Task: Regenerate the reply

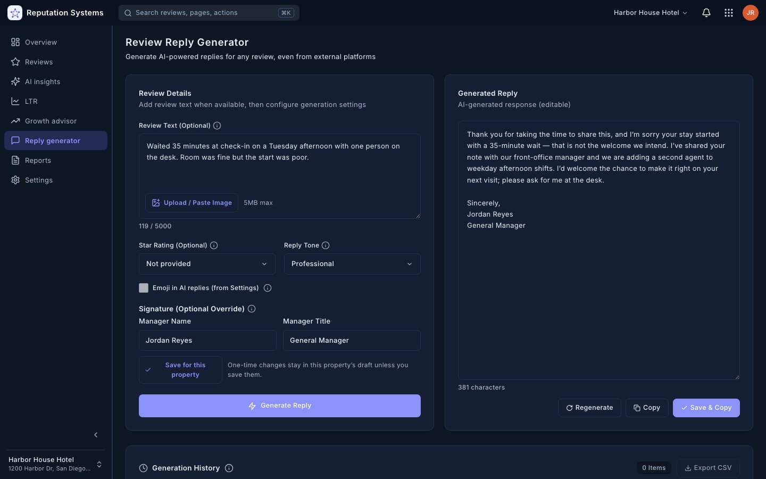Action: point(589,408)
